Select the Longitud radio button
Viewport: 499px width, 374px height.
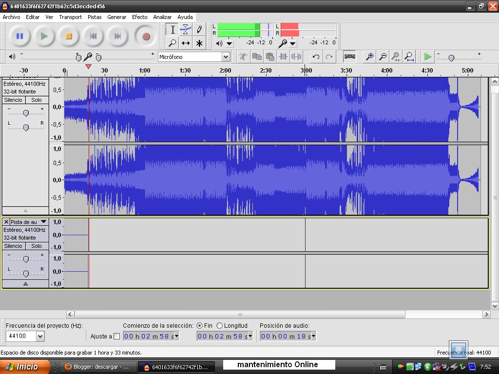click(x=220, y=326)
